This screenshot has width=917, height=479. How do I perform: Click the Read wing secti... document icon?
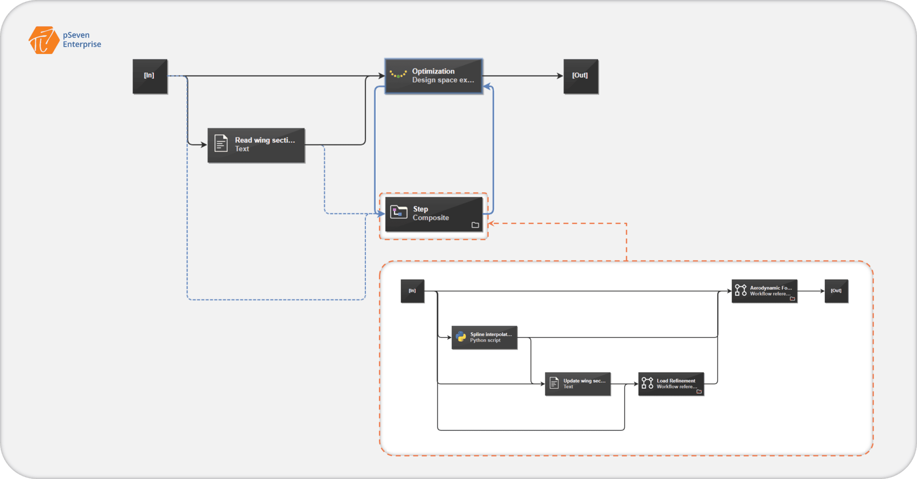221,144
